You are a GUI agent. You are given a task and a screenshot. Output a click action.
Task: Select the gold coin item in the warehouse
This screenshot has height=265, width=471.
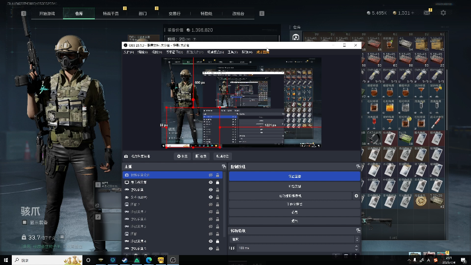tap(421, 200)
